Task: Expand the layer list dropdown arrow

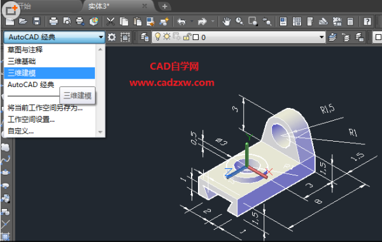Action: tap(322, 37)
